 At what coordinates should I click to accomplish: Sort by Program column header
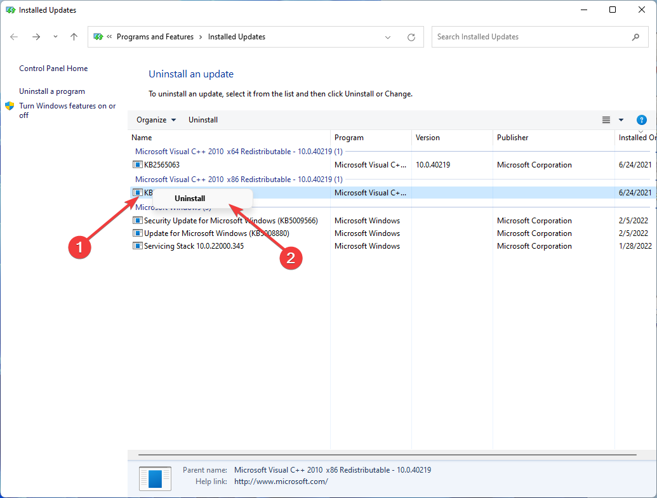[371, 138]
